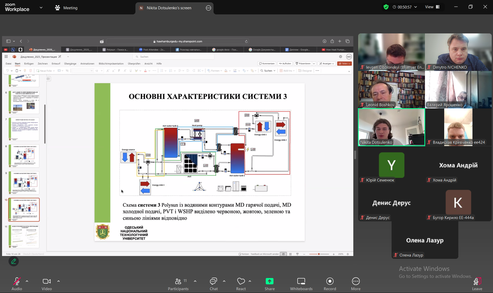Click the Aufholen button
493x293 pixels.
(285, 63)
